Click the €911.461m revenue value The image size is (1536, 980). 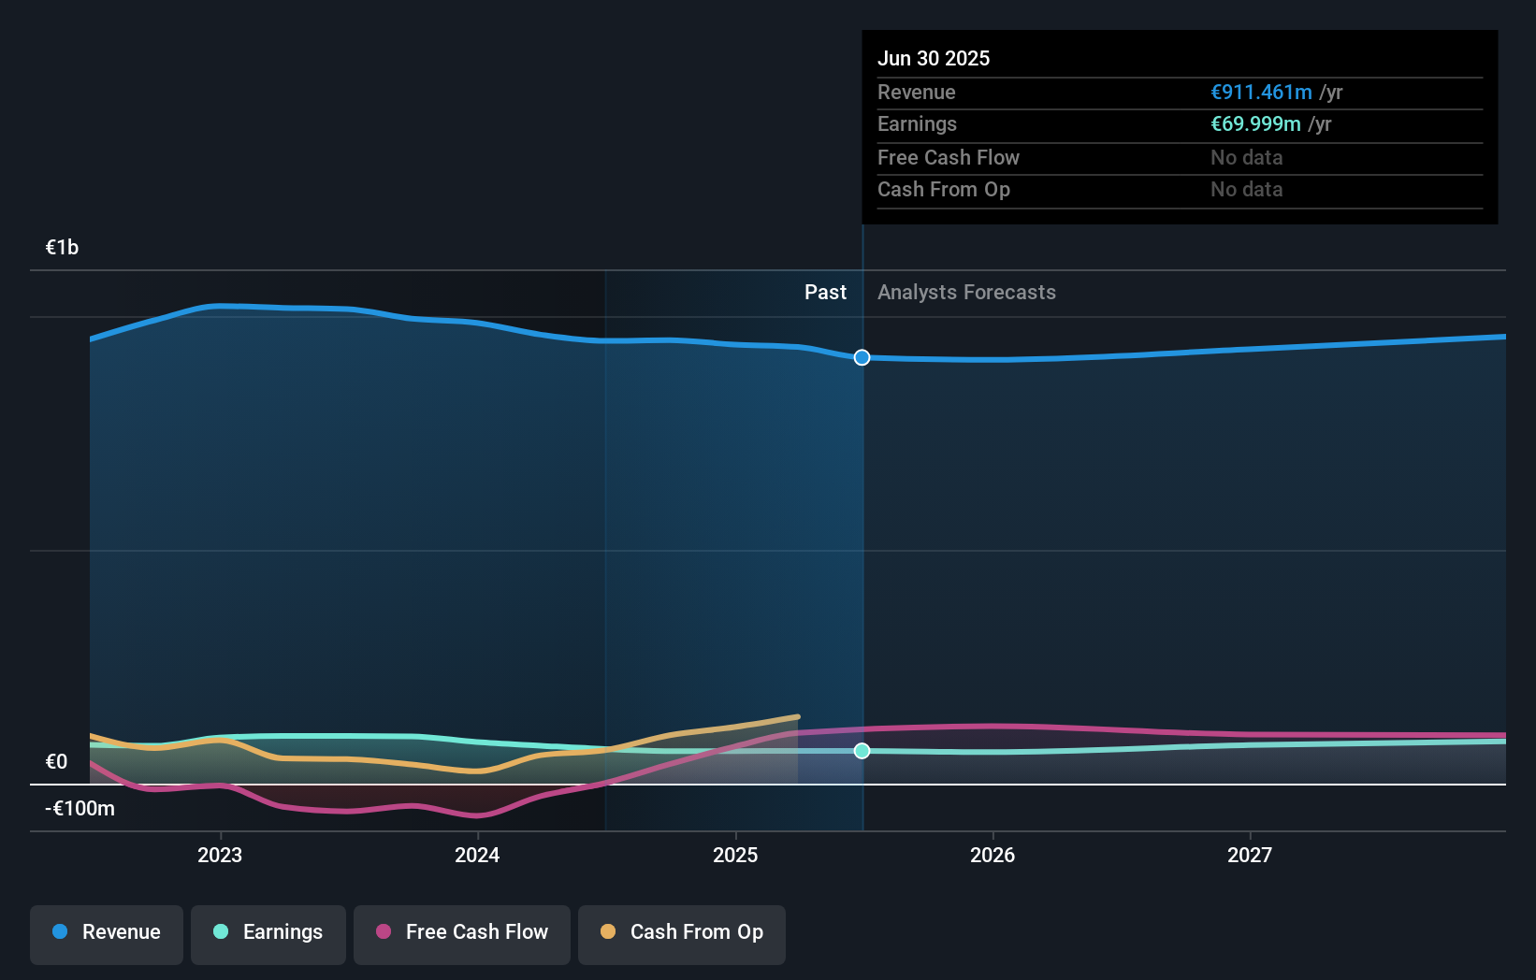[1259, 93]
